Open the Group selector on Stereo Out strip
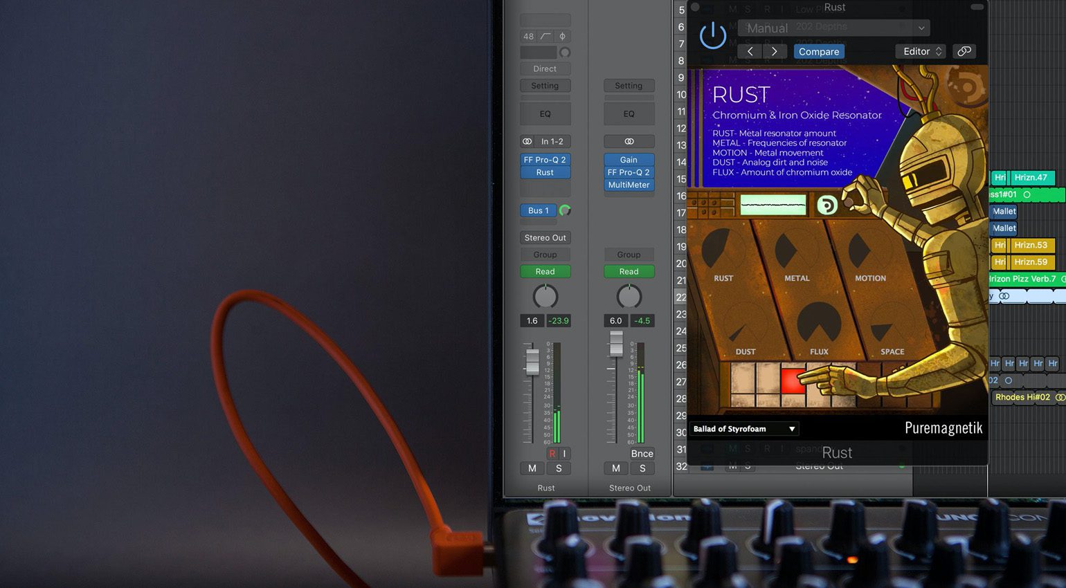1066x588 pixels. (629, 255)
